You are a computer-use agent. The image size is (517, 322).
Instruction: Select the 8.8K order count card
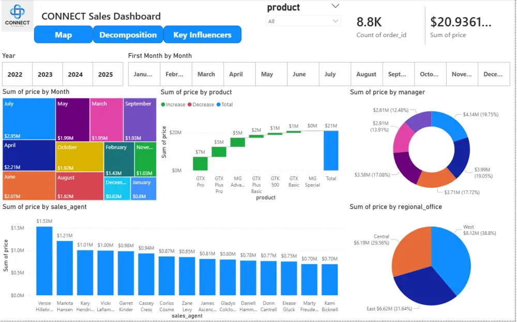[x=381, y=26]
